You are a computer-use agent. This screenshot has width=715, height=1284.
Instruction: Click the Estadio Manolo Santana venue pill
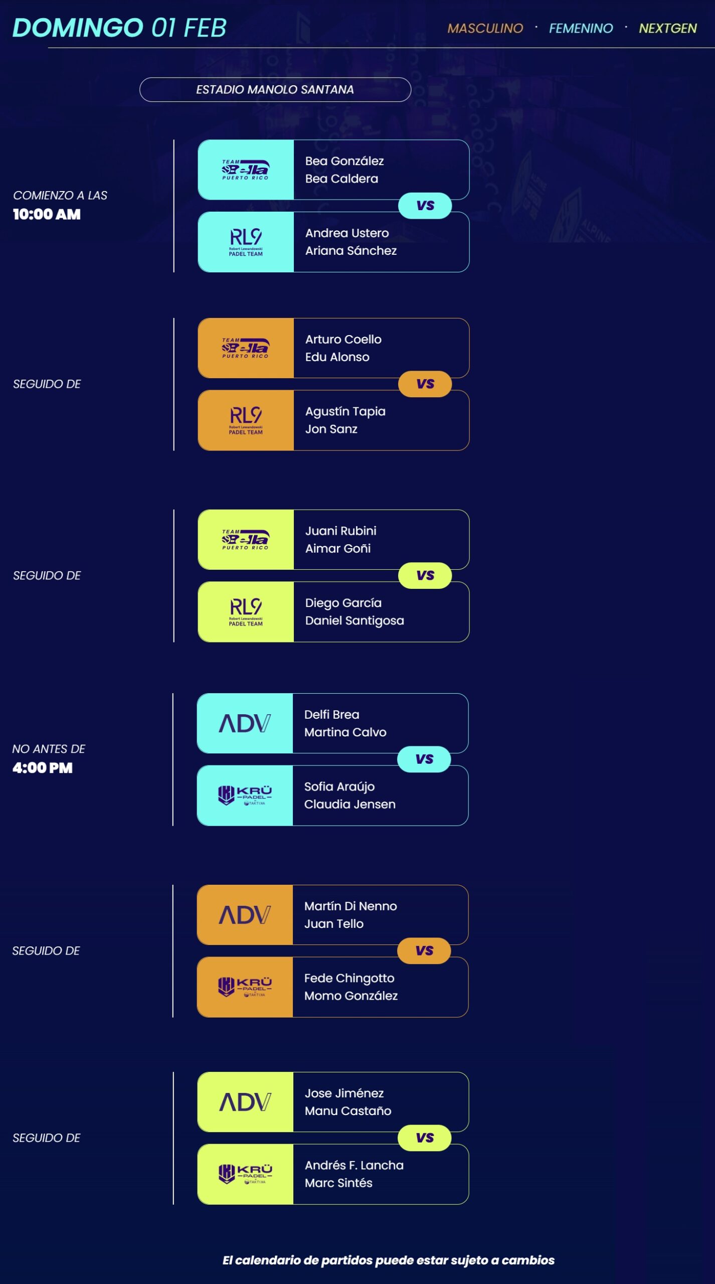click(x=275, y=89)
